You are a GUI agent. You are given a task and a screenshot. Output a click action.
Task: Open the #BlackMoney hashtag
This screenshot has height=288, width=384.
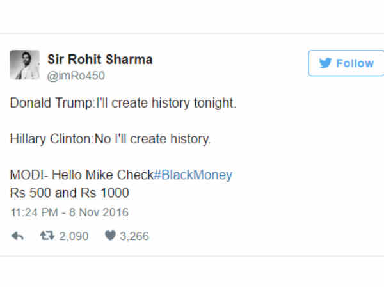pos(193,175)
